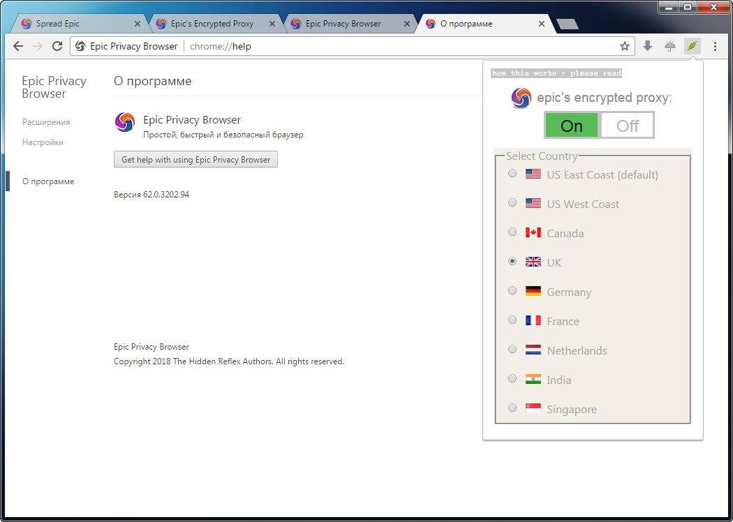The height and width of the screenshot is (522, 733).
Task: Click the France flag icon
Action: (533, 320)
